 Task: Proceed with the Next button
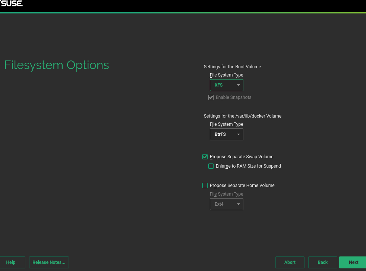pyautogui.click(x=353, y=262)
